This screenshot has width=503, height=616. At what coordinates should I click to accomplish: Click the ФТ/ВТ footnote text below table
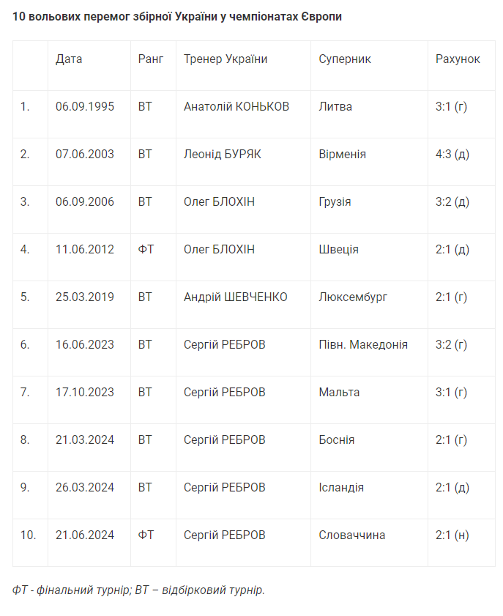[138, 590]
